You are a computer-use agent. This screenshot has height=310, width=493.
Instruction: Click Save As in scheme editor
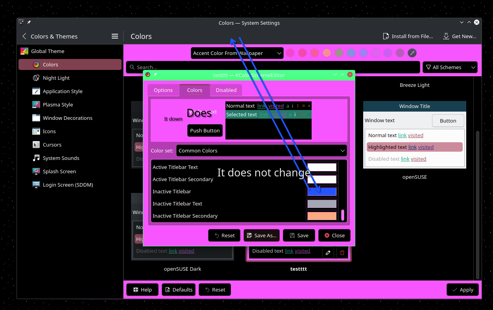(262, 235)
